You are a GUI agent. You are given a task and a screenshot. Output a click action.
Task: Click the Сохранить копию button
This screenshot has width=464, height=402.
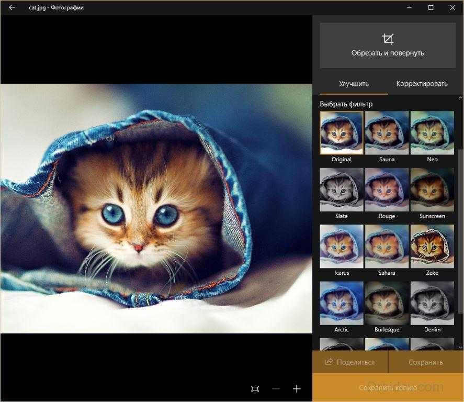tap(388, 388)
